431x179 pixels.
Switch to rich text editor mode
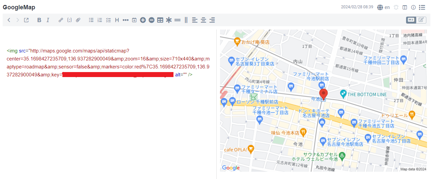(x=421, y=20)
